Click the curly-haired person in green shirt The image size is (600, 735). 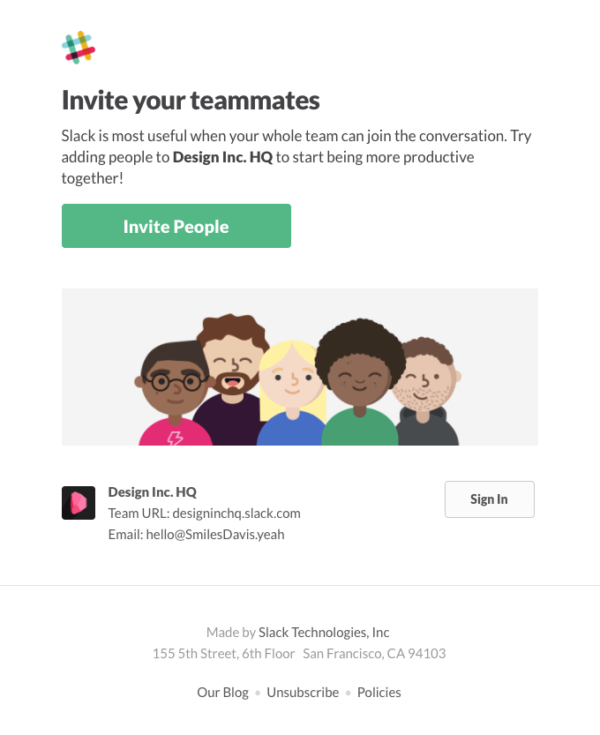[359, 382]
